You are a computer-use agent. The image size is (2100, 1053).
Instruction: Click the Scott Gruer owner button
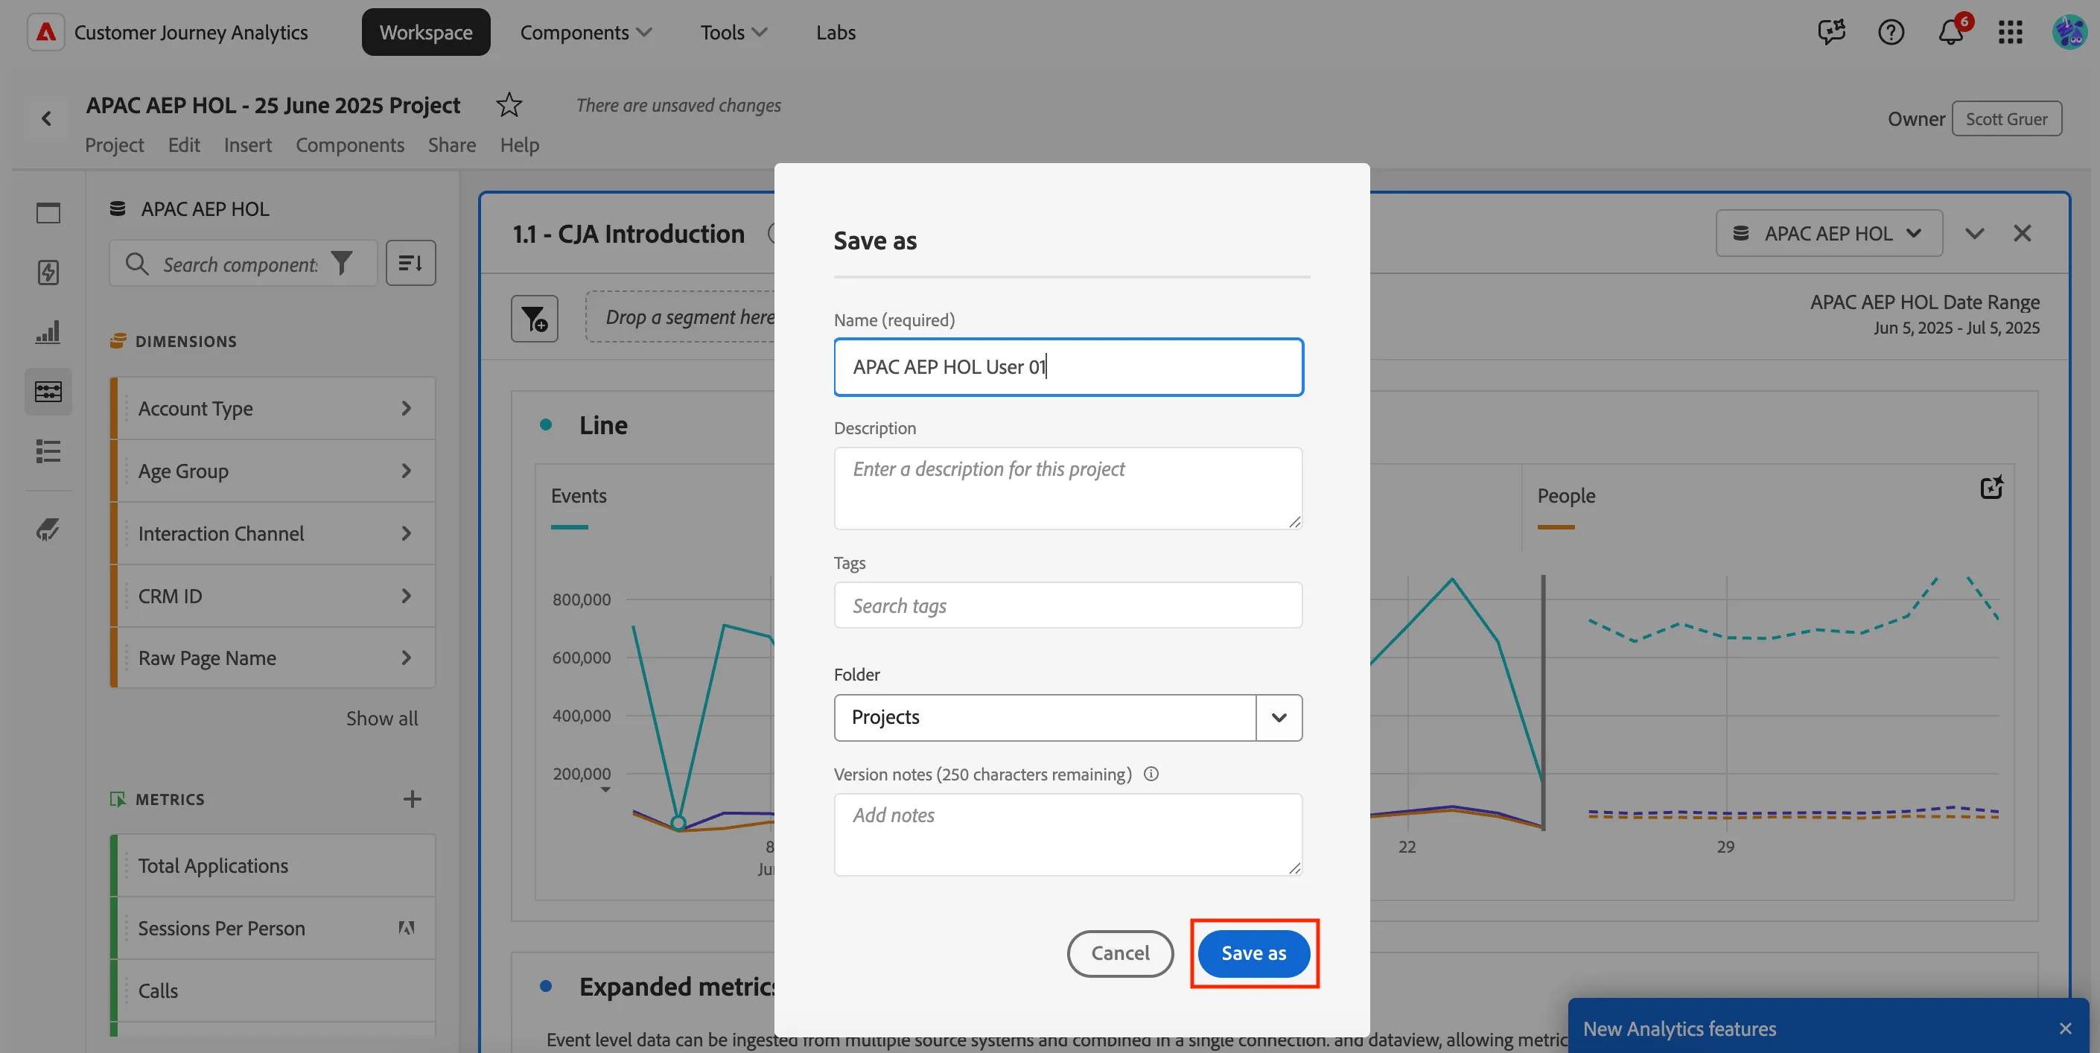tap(2006, 119)
